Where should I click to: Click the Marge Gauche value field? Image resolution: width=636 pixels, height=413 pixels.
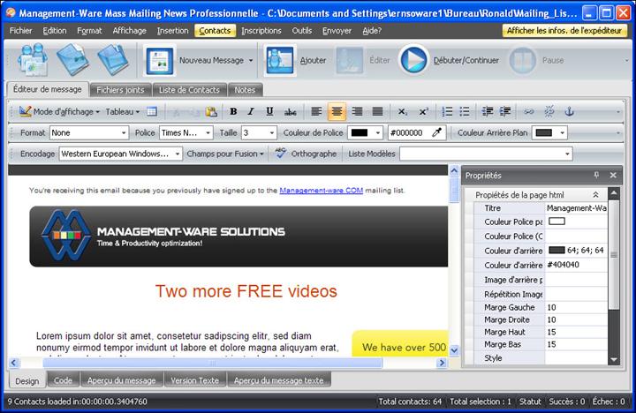pos(576,308)
